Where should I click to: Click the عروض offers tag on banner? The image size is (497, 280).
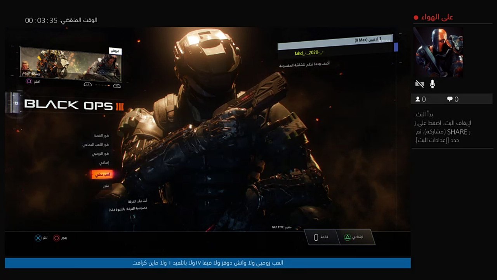pos(115,51)
